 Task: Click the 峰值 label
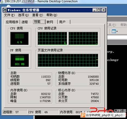pos(13,101)
